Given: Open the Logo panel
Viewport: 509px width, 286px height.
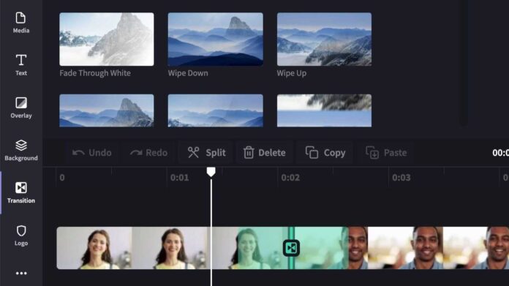Looking at the screenshot, I should click(x=21, y=236).
